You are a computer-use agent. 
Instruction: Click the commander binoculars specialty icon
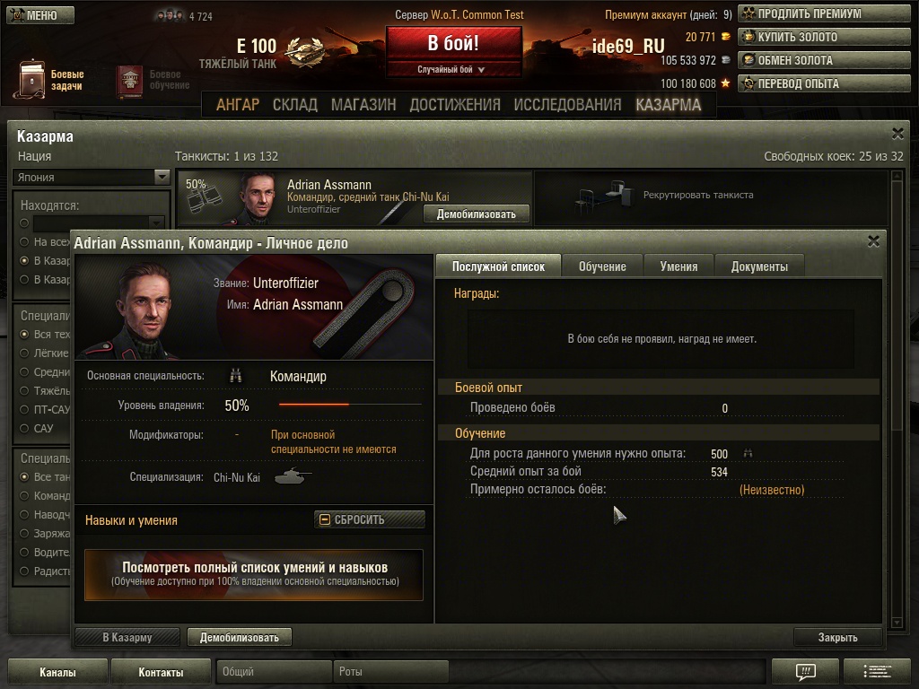click(x=236, y=376)
